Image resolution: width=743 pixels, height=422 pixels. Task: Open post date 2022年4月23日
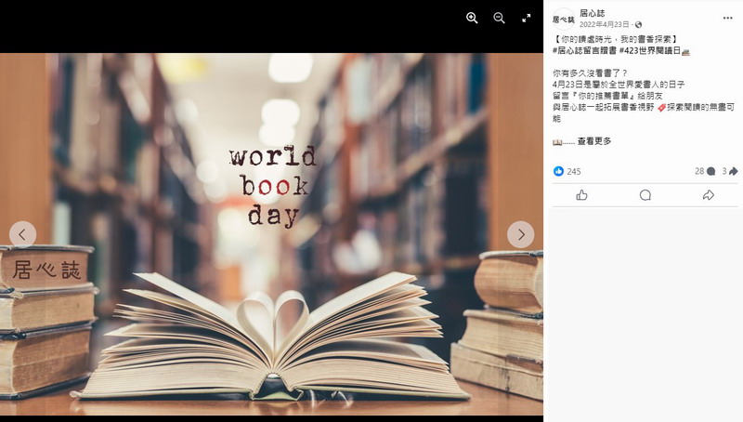pos(605,24)
